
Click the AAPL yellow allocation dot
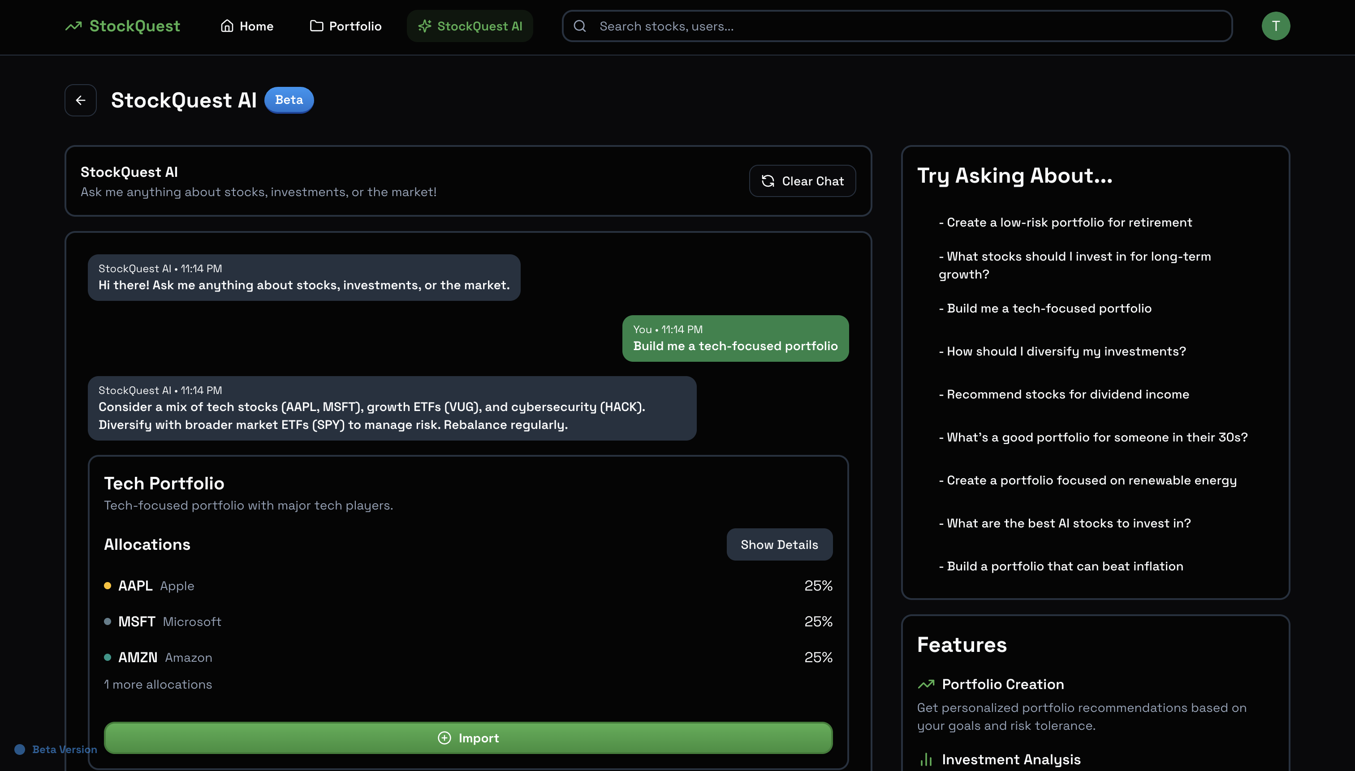coord(108,586)
